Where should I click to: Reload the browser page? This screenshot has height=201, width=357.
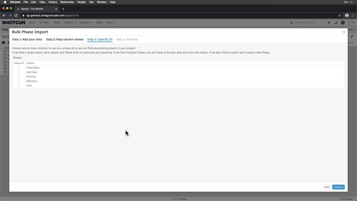pos(16,16)
